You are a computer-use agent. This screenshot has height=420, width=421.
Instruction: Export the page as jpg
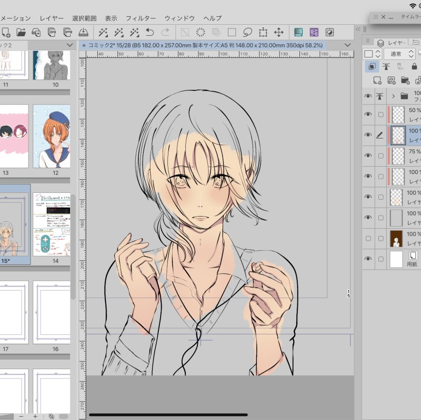(x=52, y=33)
